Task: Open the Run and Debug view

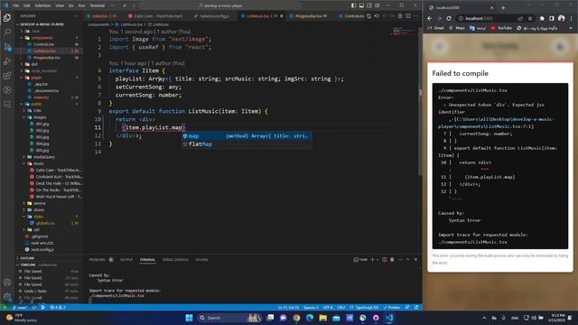Action: [7, 61]
